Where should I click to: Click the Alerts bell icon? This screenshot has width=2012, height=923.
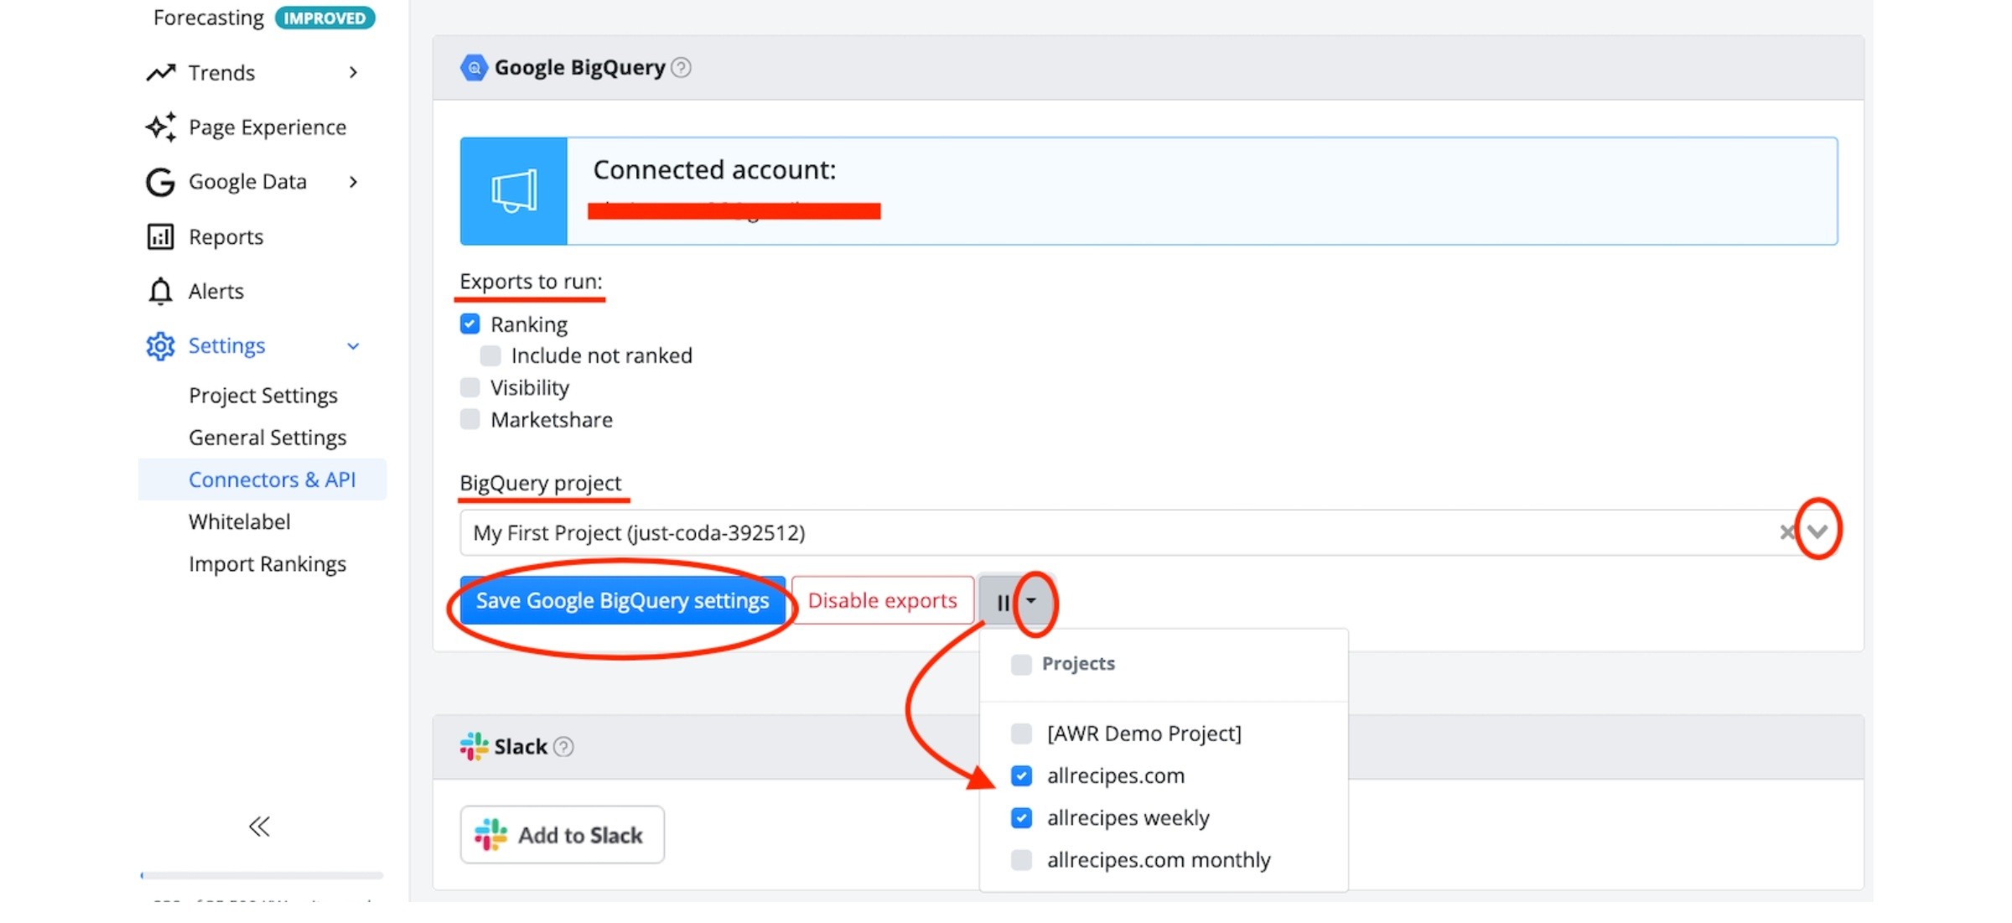point(160,291)
